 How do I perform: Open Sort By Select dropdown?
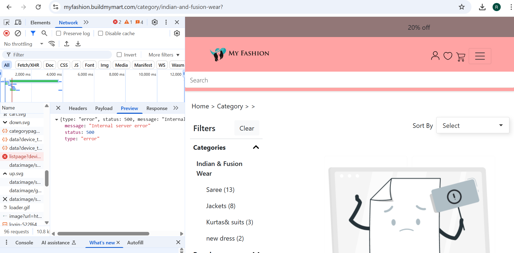click(x=473, y=125)
